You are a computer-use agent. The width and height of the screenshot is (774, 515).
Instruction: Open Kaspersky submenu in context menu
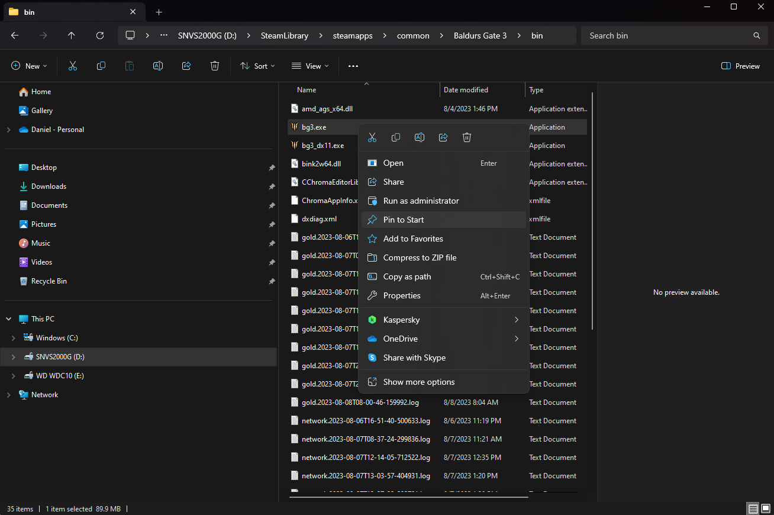(x=443, y=320)
